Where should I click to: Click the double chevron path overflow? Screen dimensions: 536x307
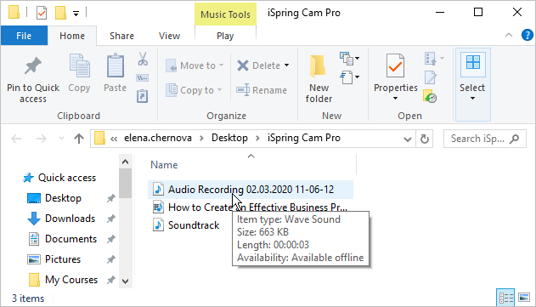click(114, 139)
